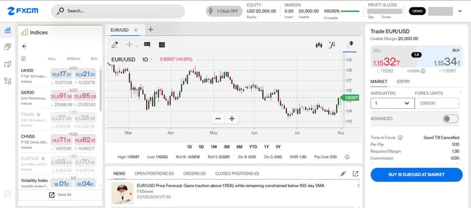Open the chart data table icon

pyautogui.click(x=162, y=45)
